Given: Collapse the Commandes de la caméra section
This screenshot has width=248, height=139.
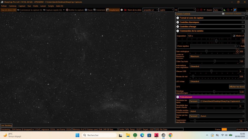Looking at the screenshot, I should [x=178, y=31].
